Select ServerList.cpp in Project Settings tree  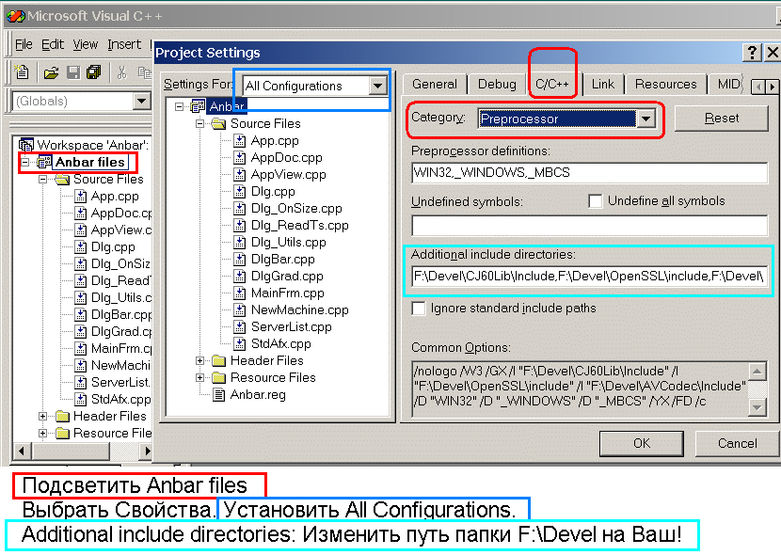[292, 326]
